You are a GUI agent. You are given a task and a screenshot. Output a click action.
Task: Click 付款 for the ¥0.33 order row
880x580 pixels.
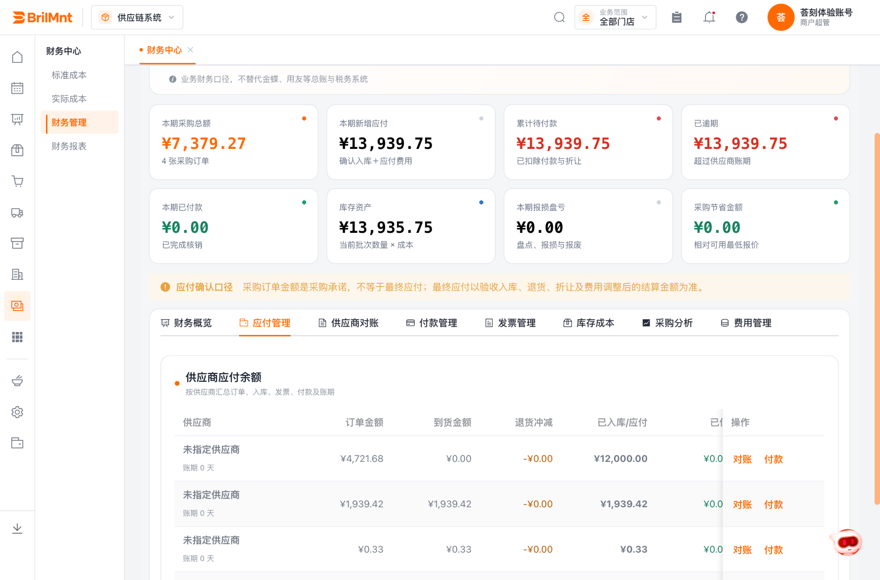coord(773,550)
